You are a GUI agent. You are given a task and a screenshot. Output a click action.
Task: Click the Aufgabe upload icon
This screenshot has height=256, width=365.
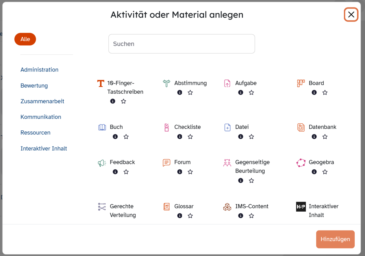coord(227,83)
